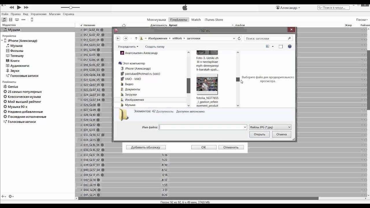Open the more libraries ellipsis icon
Screen dimensions: 370x208
23,20
